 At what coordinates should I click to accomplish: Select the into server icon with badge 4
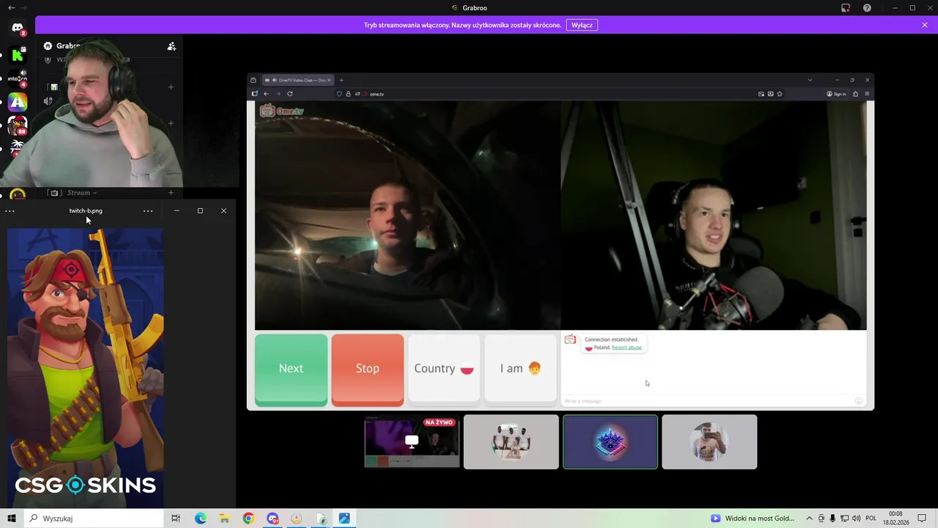(x=18, y=78)
